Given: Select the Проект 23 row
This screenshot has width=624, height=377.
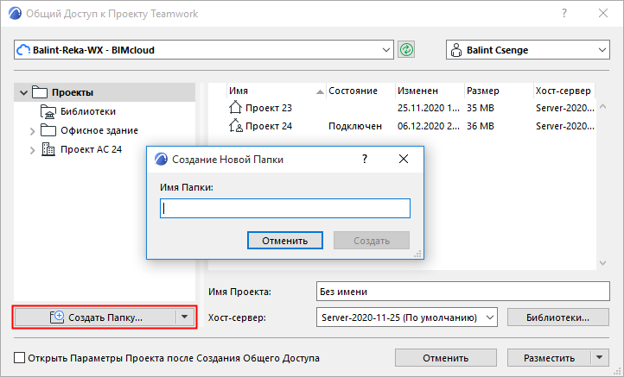Looking at the screenshot, I should pos(402,108).
